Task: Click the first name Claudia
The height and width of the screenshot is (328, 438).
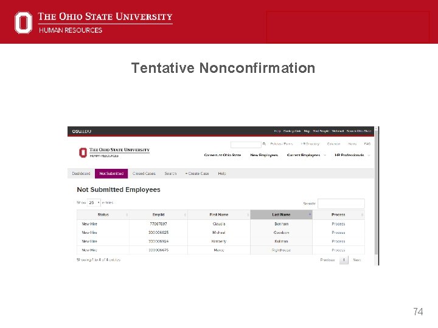Action: pyautogui.click(x=219, y=224)
